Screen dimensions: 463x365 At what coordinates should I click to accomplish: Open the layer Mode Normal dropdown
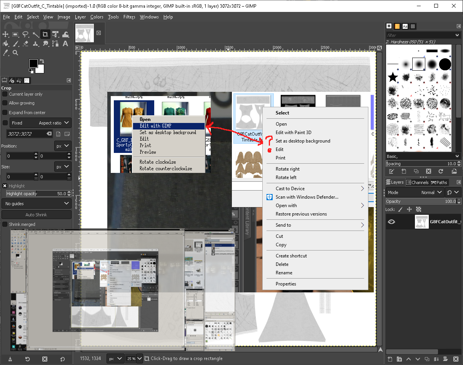pos(415,192)
